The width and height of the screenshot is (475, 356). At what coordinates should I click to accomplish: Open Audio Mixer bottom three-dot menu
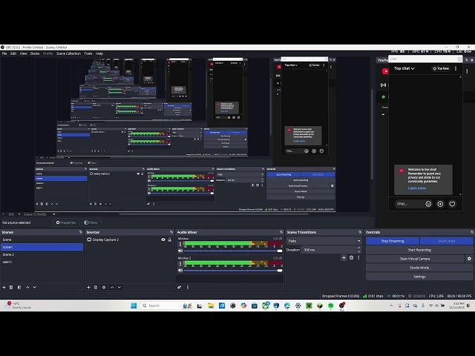(x=188, y=287)
